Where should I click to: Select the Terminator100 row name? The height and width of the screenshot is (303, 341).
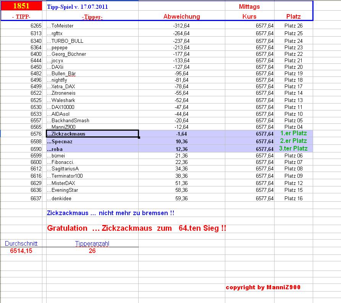(x=64, y=176)
